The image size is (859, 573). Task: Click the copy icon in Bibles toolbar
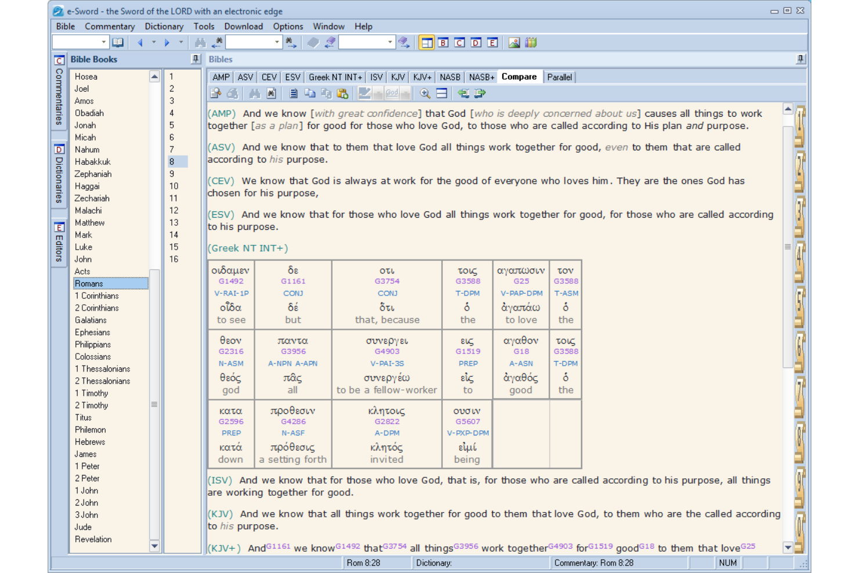click(x=310, y=93)
